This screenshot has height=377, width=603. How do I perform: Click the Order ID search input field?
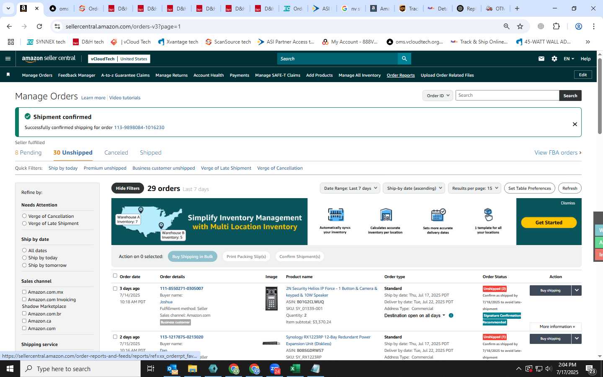click(x=507, y=96)
